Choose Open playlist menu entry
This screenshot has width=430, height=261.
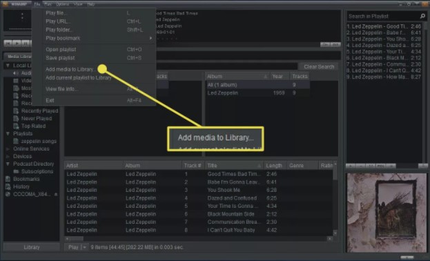pos(94,50)
